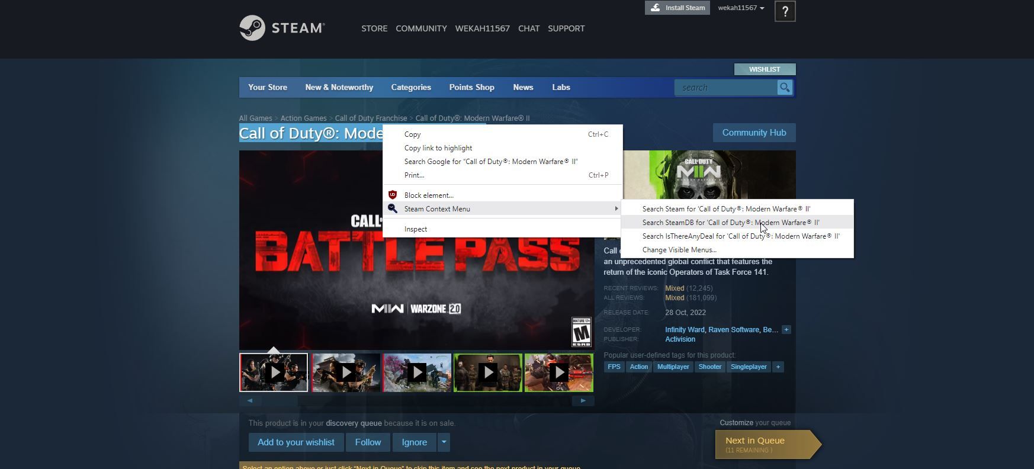Click the Next in Queue button

point(768,444)
